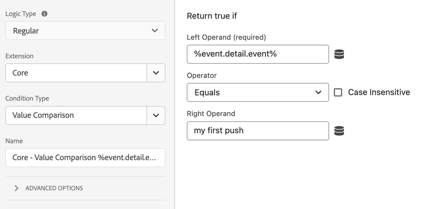Click the Right Operand label
The image size is (421, 209).
coord(211,114)
